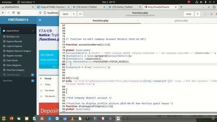Click the network icon in system tray
This screenshot has width=217, height=122.
(x=197, y=2)
